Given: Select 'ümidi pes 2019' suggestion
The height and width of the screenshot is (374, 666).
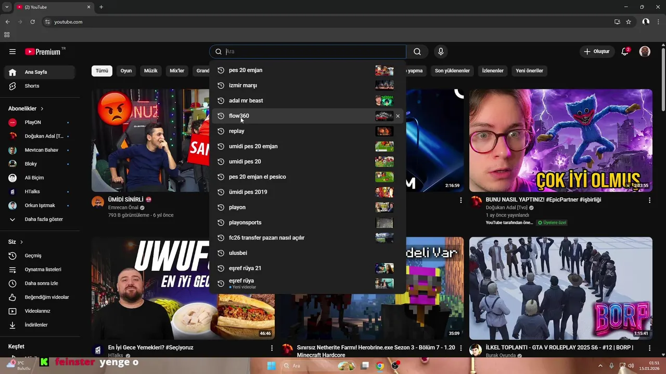Looking at the screenshot, I should [x=307, y=192].
